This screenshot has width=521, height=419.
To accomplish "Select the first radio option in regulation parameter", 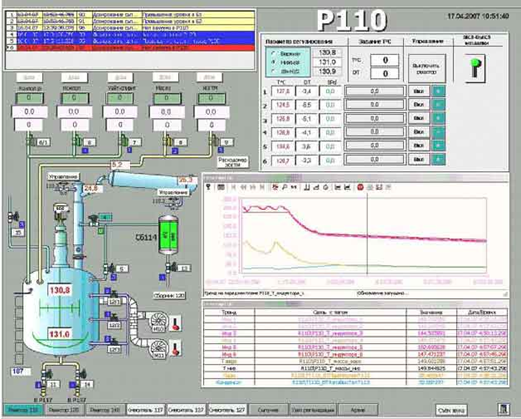I will (273, 54).
